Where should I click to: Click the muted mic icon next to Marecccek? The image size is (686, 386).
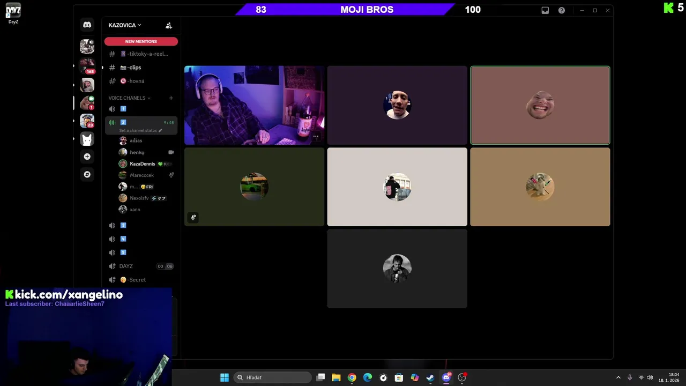tap(171, 175)
